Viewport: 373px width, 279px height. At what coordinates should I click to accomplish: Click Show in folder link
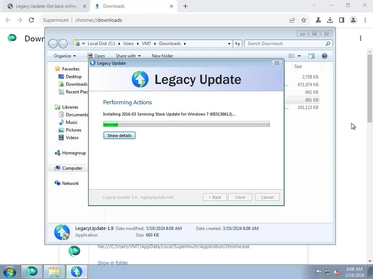coord(113,263)
